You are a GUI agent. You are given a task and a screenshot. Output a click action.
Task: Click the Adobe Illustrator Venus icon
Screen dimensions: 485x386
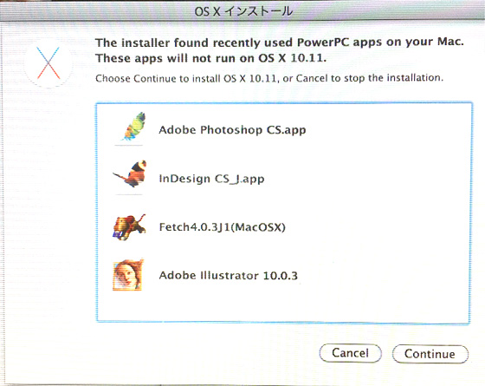(128, 275)
